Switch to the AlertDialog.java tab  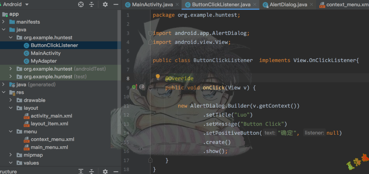click(288, 5)
